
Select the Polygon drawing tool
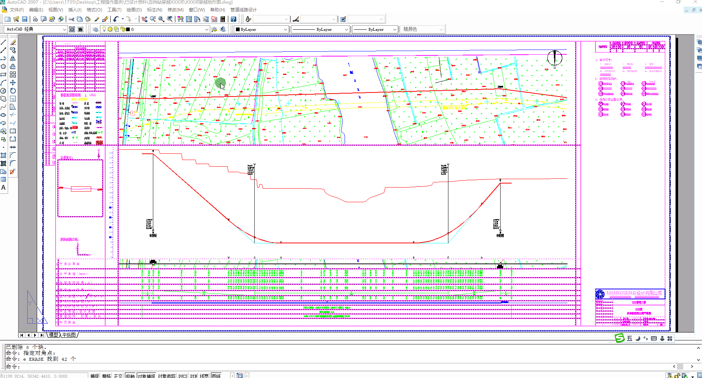click(x=3, y=66)
